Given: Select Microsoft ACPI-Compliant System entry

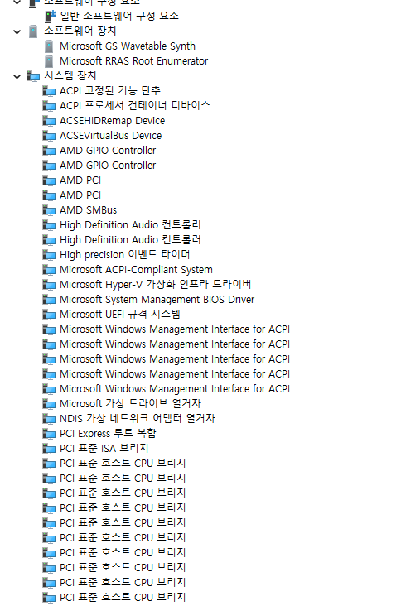Looking at the screenshot, I should 136,270.
